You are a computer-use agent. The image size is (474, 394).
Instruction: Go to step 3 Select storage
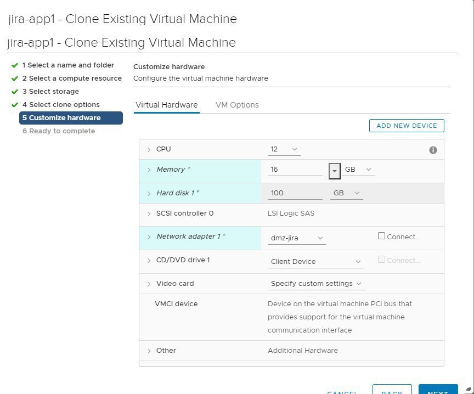(50, 91)
